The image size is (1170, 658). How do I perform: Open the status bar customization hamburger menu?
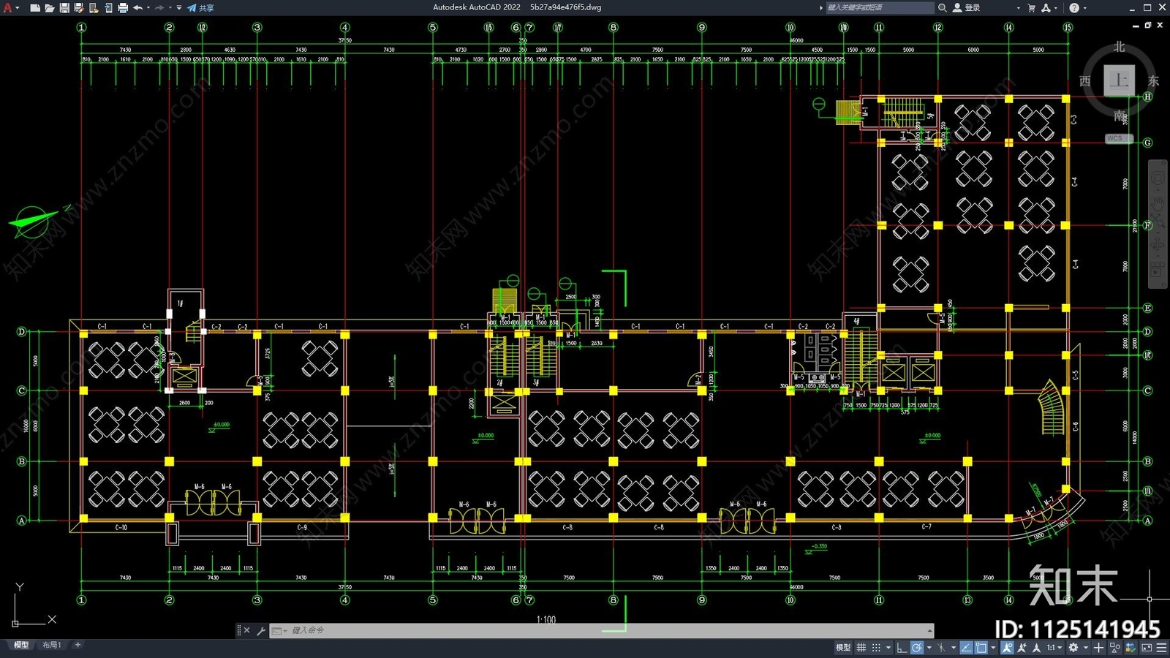(x=1161, y=648)
